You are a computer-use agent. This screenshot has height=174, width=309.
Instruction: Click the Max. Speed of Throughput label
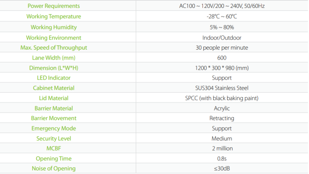[x=54, y=48]
